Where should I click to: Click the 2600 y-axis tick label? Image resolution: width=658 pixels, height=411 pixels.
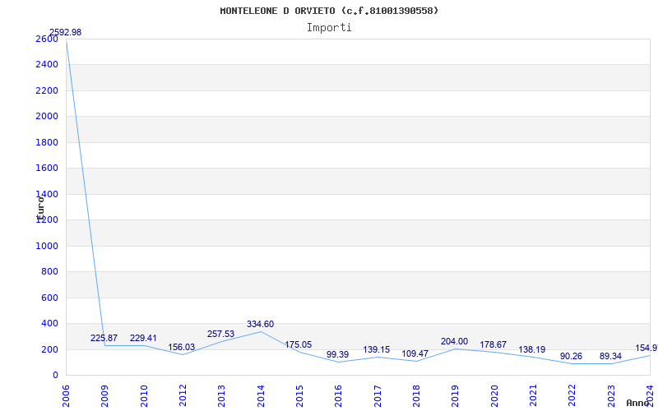click(47, 39)
